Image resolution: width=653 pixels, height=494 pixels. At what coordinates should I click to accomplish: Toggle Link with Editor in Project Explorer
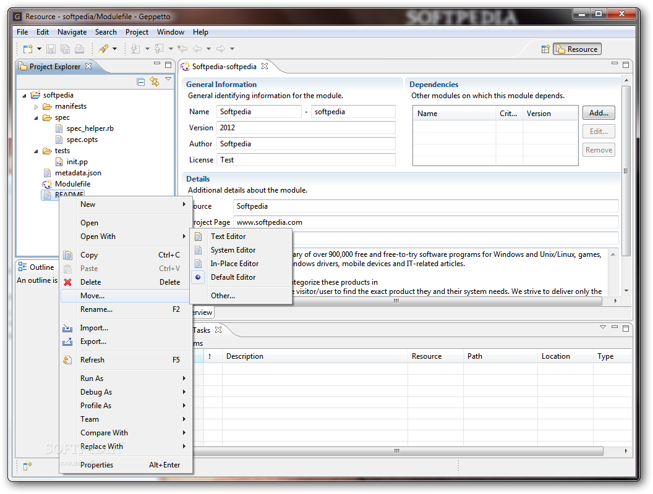[155, 82]
